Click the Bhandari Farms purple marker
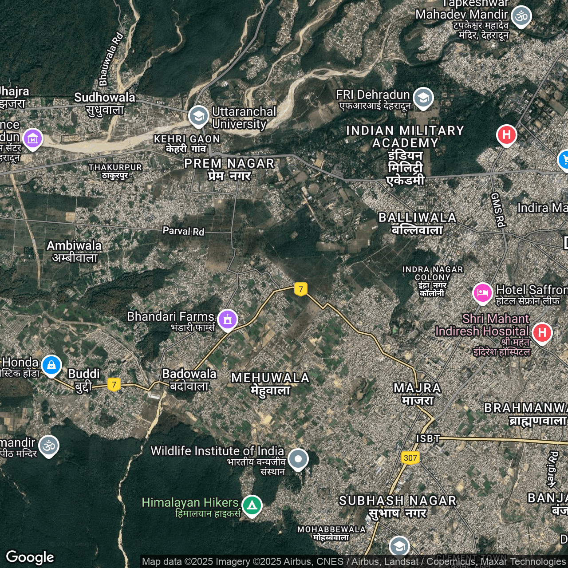568x568 pixels. (x=227, y=319)
